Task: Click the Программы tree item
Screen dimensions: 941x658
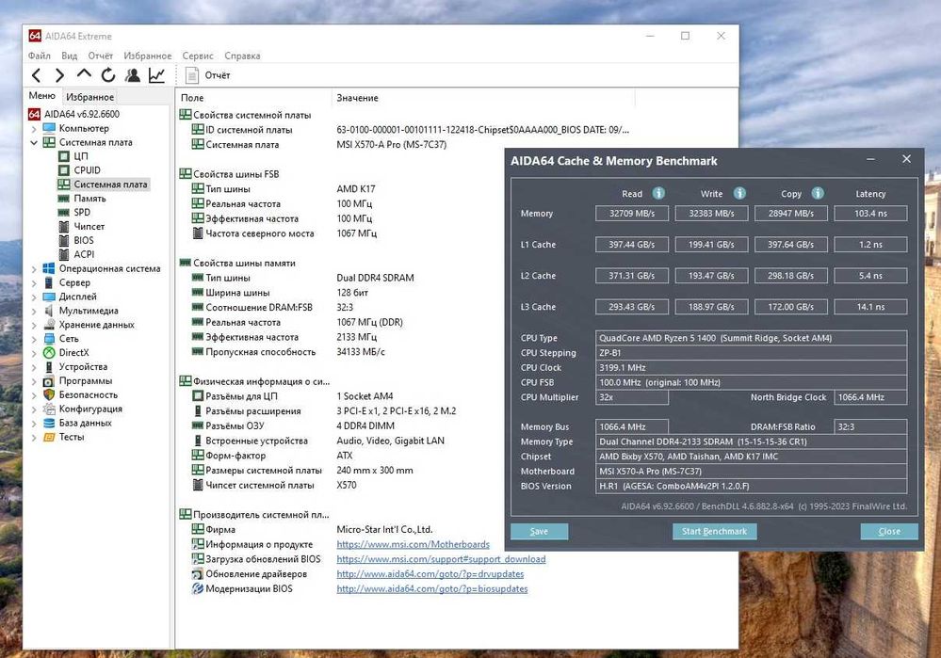Action: [85, 381]
